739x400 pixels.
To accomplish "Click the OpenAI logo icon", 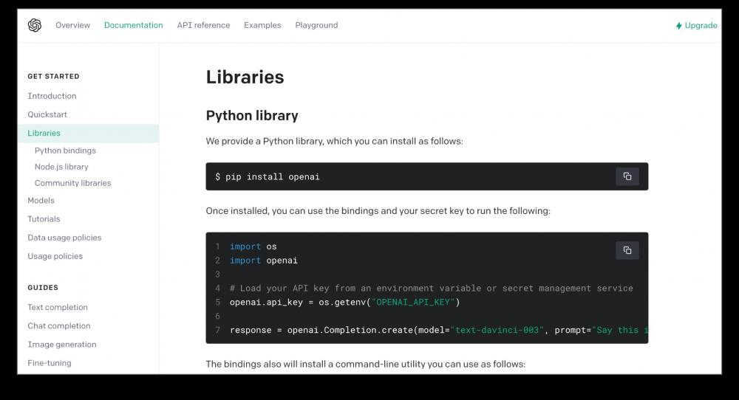I will click(35, 25).
